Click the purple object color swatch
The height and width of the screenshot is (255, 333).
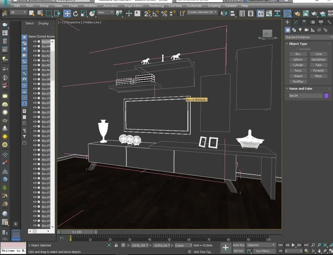click(326, 96)
